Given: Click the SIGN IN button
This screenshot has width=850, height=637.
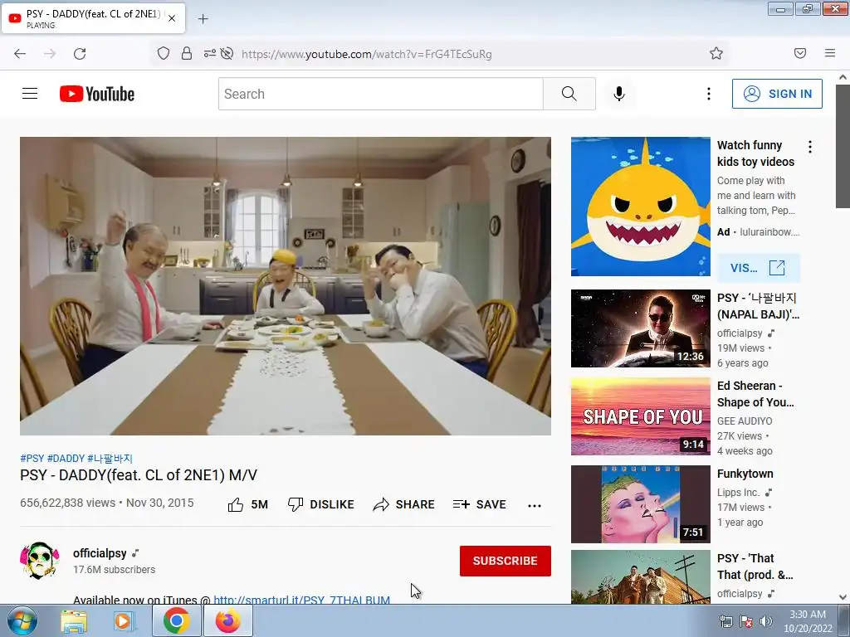Looking at the screenshot, I should 777,94.
